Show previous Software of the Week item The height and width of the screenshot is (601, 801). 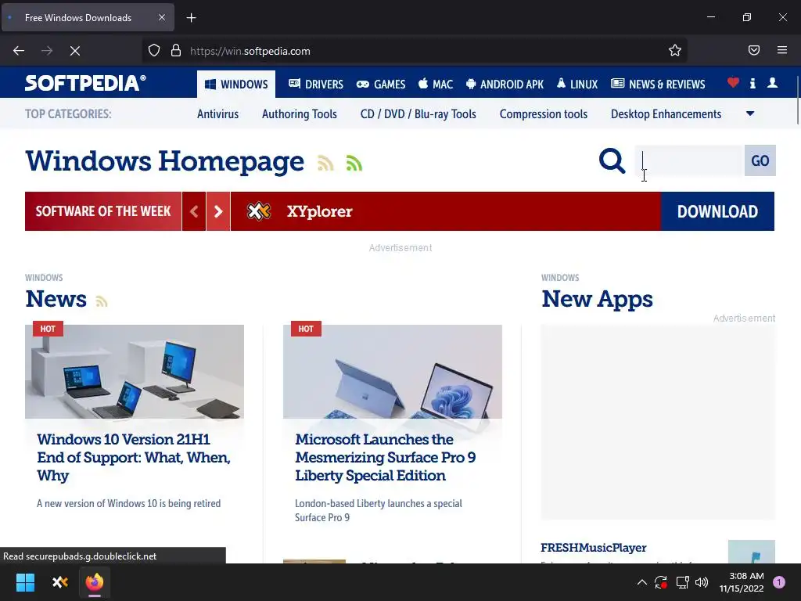click(194, 211)
